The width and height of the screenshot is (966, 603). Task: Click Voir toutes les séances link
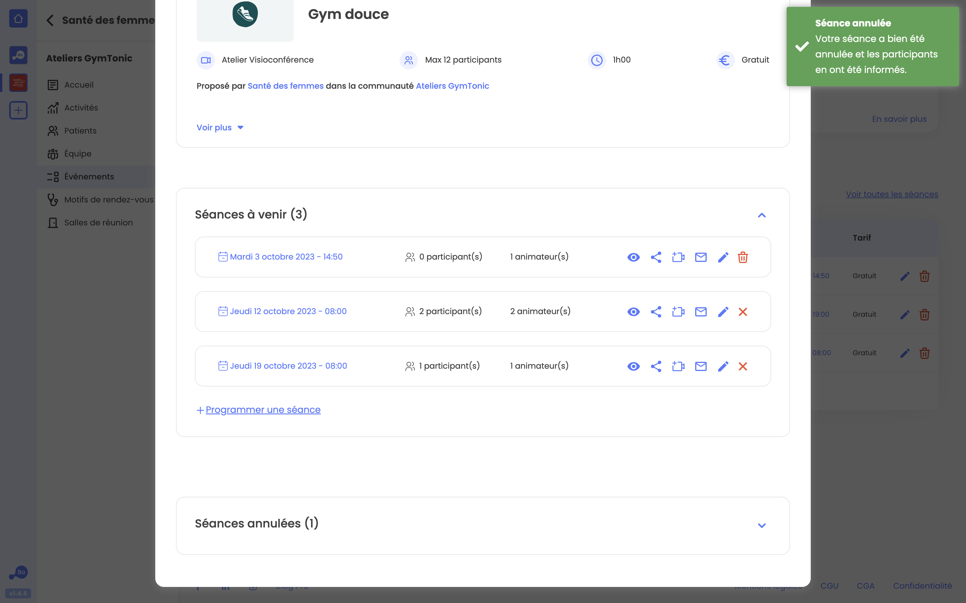[892, 194]
